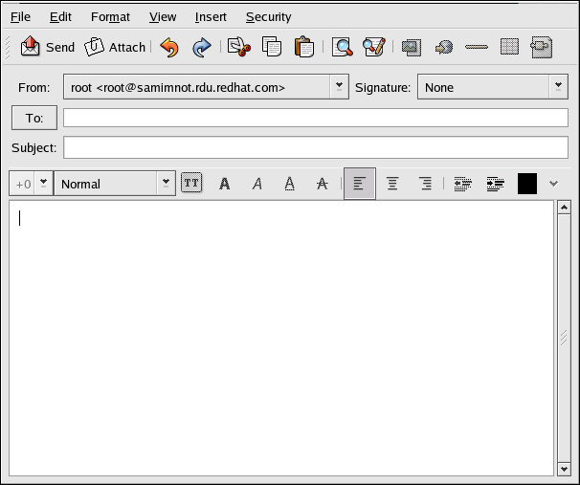Click the Cut scissors icon
This screenshot has height=485, width=580.
click(237, 47)
